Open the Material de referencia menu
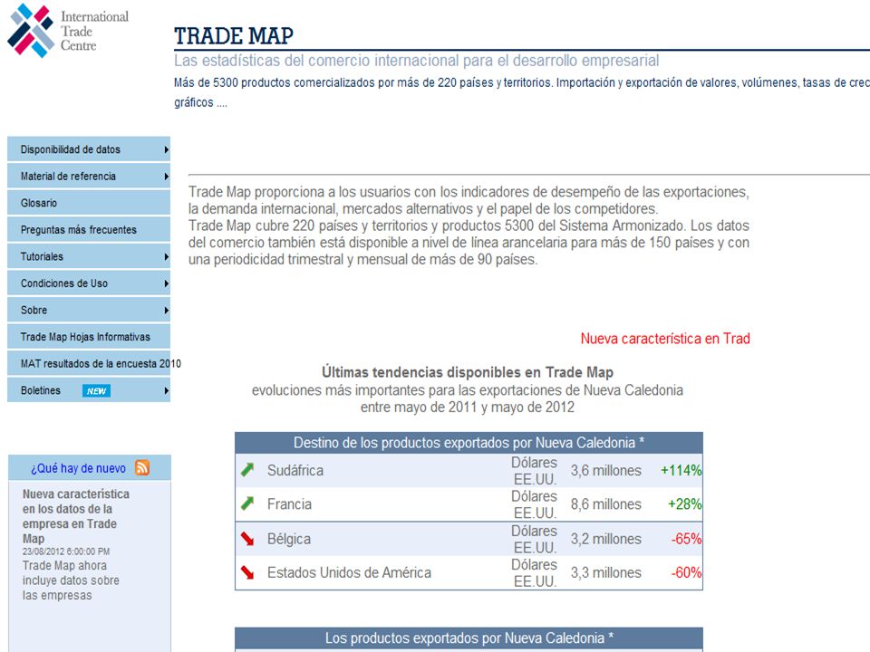The height and width of the screenshot is (652, 870). click(x=89, y=177)
